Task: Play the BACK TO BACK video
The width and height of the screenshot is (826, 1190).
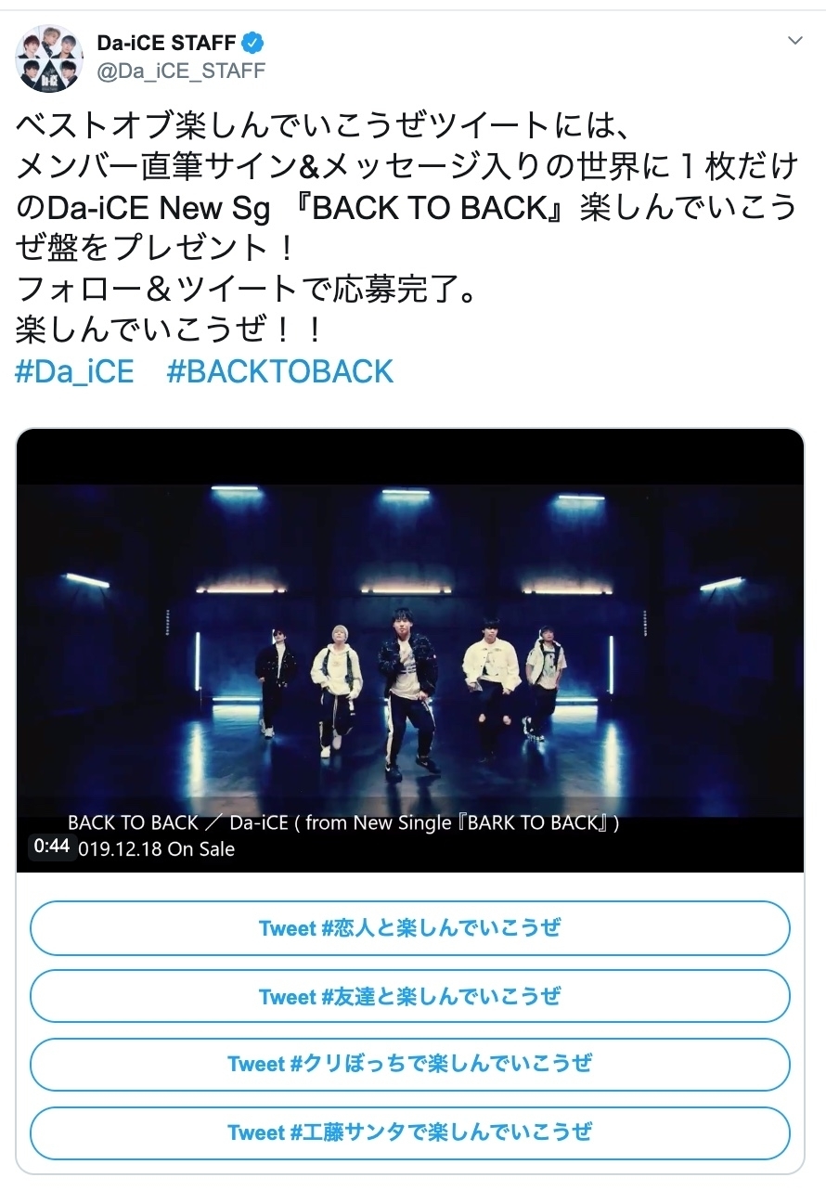Action: pos(410,651)
